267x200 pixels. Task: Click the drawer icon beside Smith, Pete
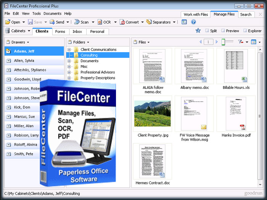[8, 154]
